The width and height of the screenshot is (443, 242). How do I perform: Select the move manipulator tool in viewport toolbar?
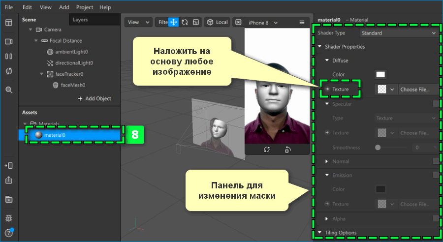tap(173, 22)
